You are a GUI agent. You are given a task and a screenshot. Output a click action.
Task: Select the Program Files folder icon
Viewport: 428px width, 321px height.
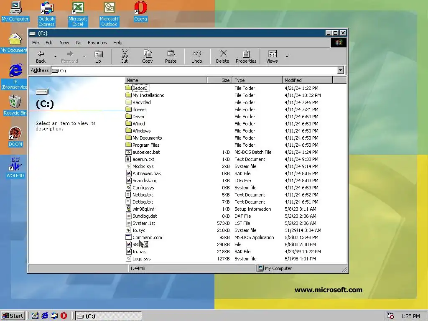click(129, 145)
